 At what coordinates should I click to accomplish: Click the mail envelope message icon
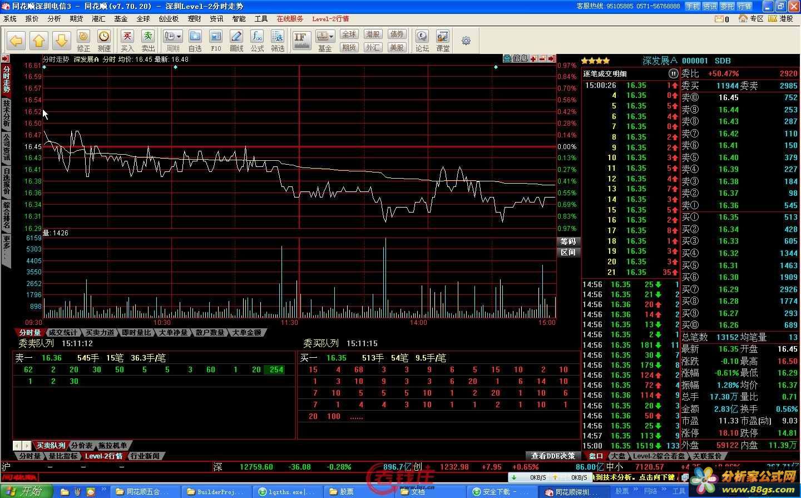click(719, 18)
